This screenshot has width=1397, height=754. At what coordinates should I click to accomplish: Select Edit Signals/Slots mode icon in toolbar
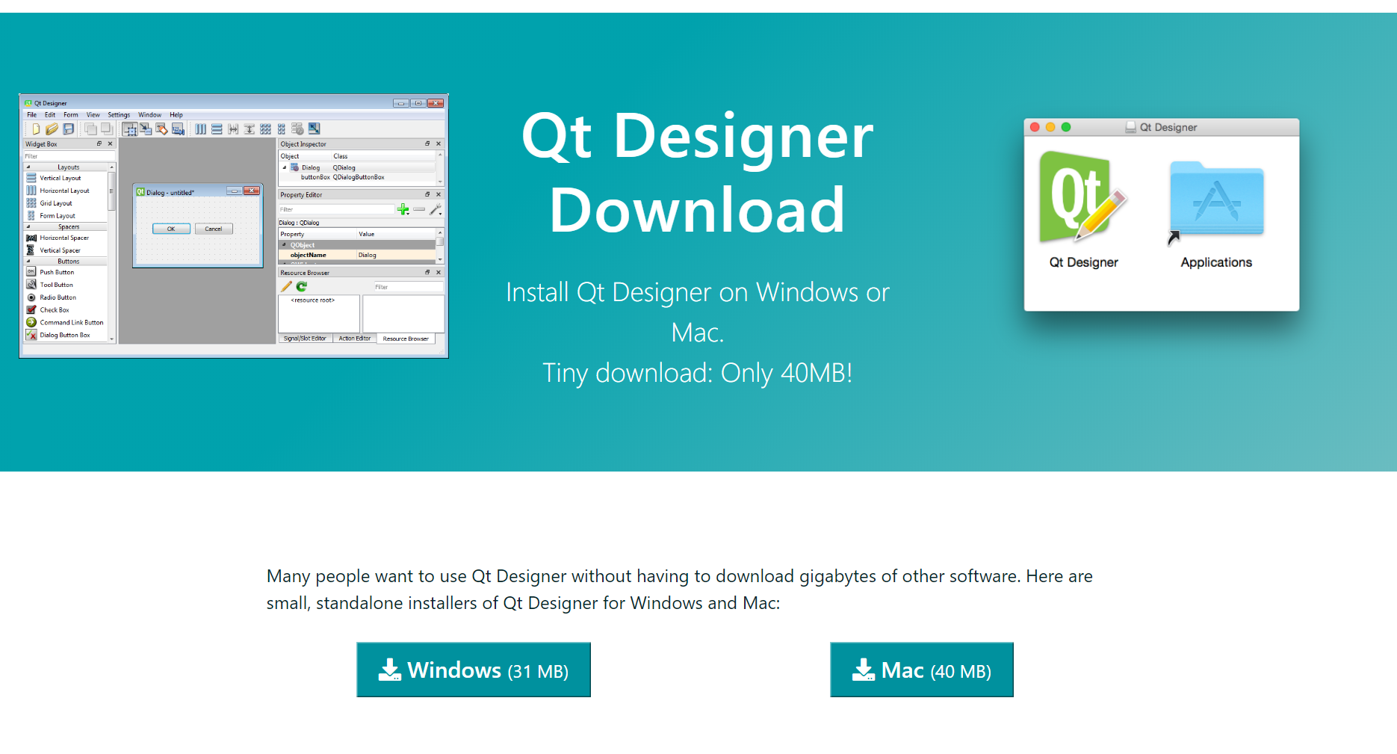click(x=146, y=129)
